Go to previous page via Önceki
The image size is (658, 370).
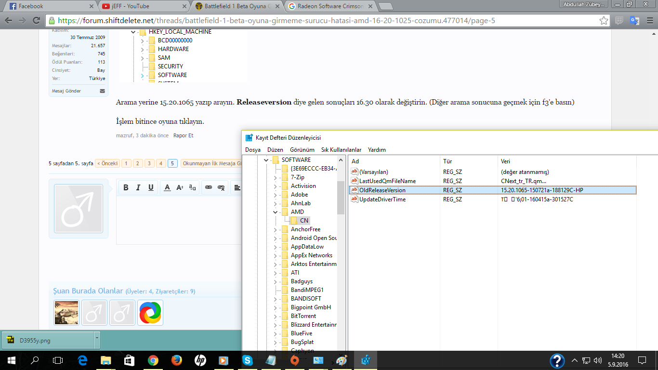tap(107, 163)
